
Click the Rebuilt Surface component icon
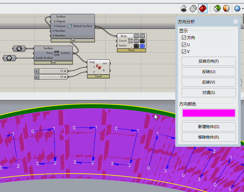tap(69, 26)
